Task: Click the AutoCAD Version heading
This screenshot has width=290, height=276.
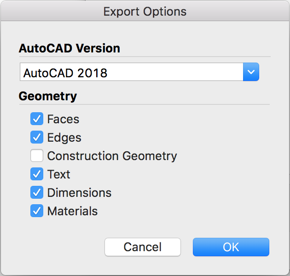Action: tap(69, 48)
